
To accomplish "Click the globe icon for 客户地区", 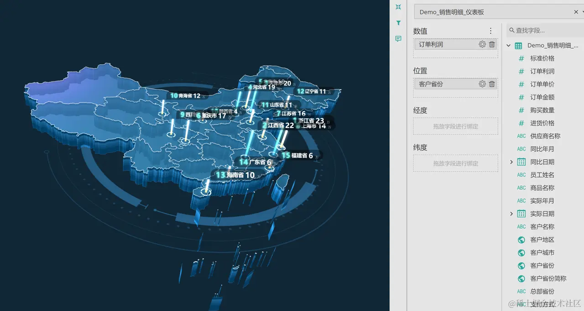I will click(521, 240).
